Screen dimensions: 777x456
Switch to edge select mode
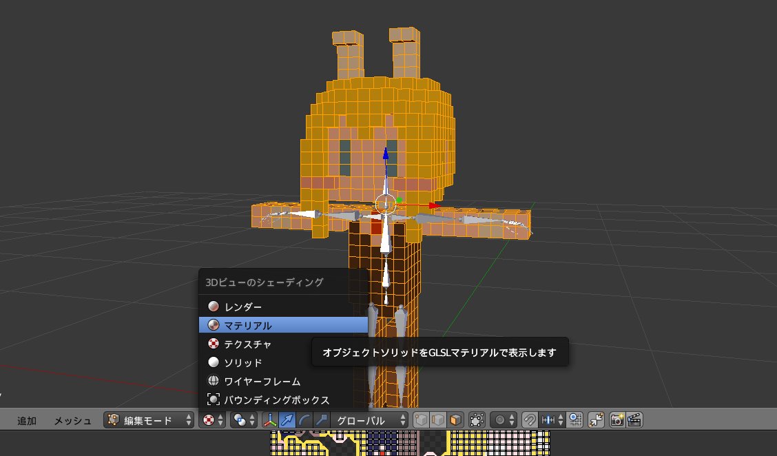tap(438, 420)
